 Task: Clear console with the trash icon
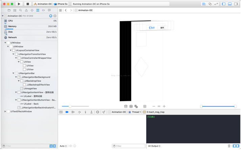coord(229,146)
